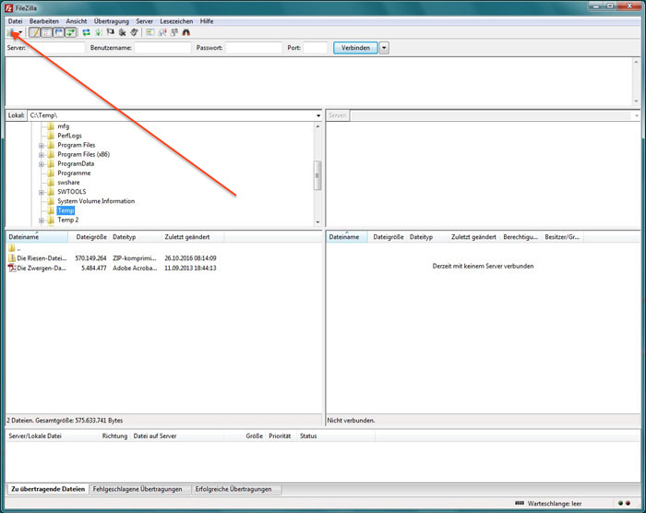Select the Programme folder
The image size is (646, 513).
point(74,173)
